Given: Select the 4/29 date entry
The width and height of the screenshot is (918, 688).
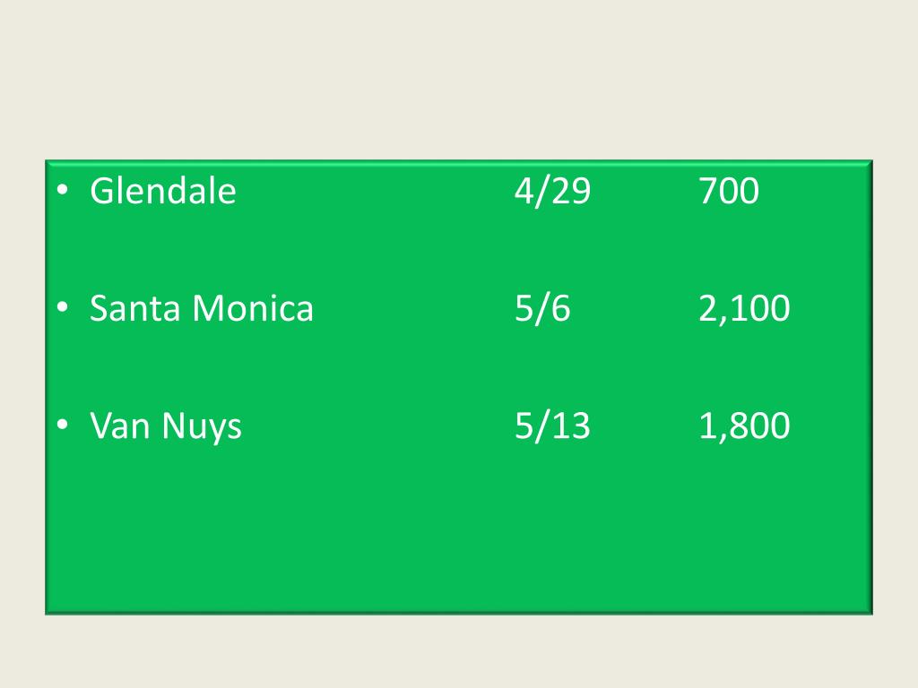Looking at the screenshot, I should (x=552, y=191).
